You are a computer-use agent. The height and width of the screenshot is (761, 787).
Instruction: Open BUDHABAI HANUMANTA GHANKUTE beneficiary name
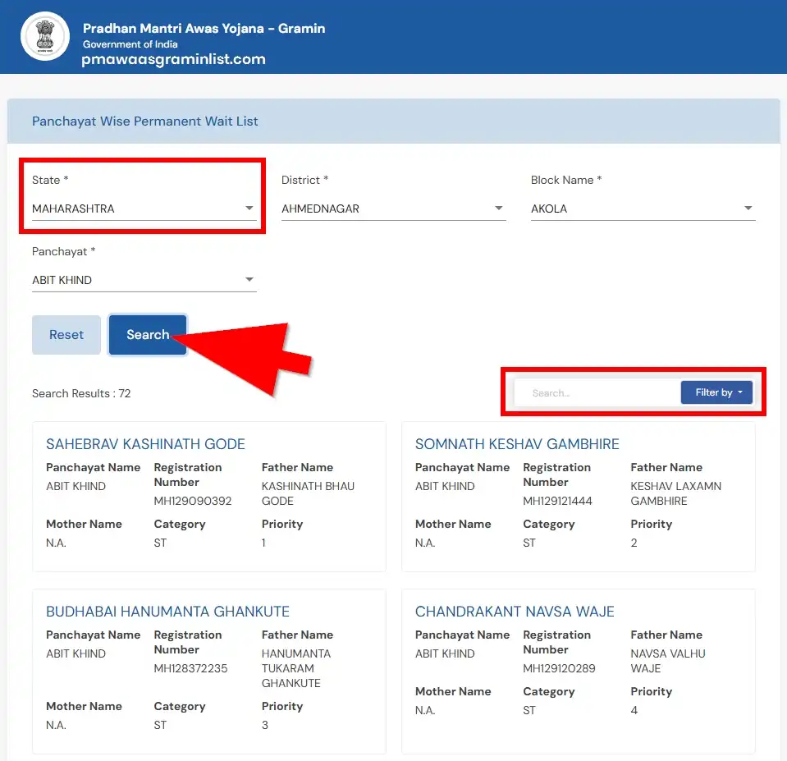click(x=167, y=612)
